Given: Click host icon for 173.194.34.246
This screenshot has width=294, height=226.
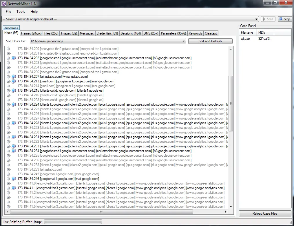Looking at the screenshot, I should pyautogui.click(x=14, y=179).
